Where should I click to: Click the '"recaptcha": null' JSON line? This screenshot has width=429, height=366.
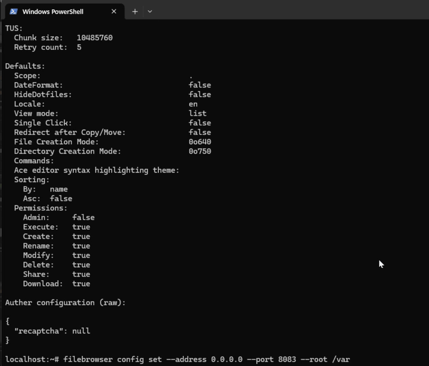pos(52,331)
